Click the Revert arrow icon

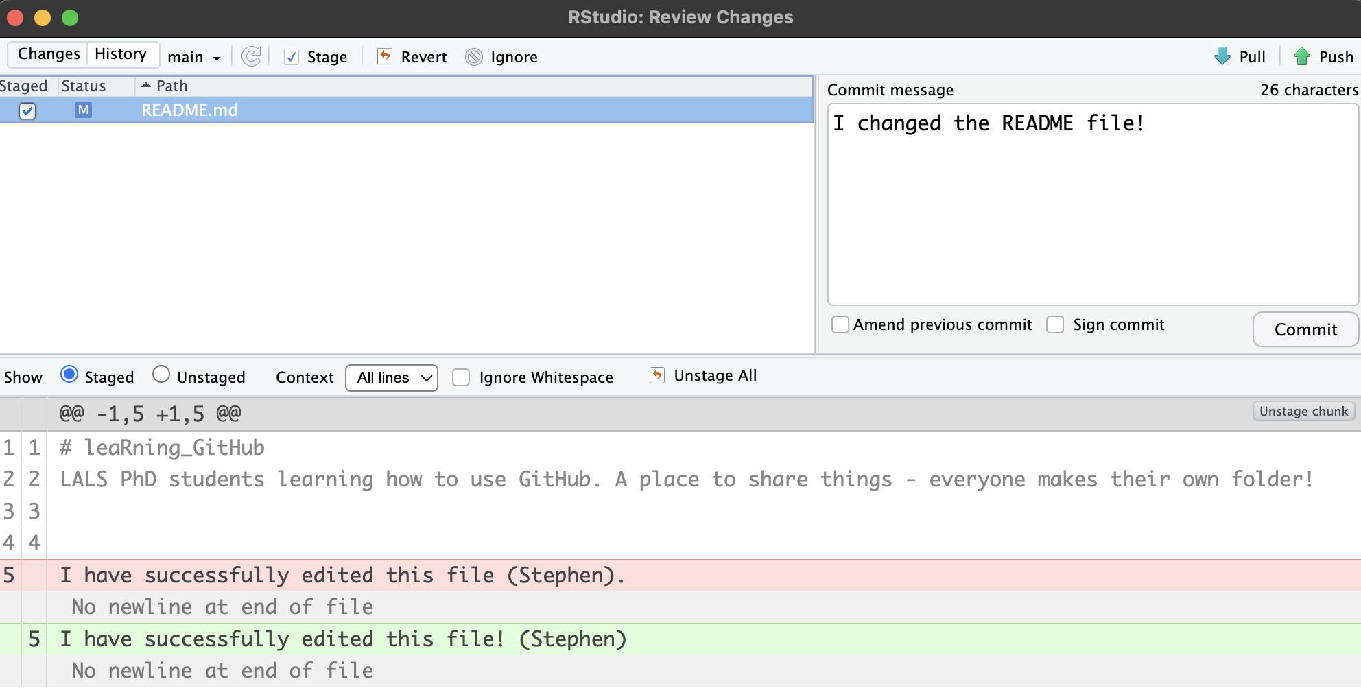point(386,56)
